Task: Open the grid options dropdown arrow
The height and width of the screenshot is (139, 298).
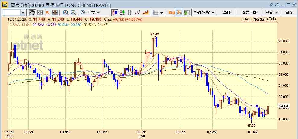Action: coord(162,13)
